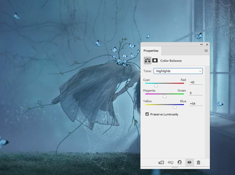Viewport: 235px width, 175px height.
Task: Click the Cyan-Red value field showing -43
Action: coord(196,82)
